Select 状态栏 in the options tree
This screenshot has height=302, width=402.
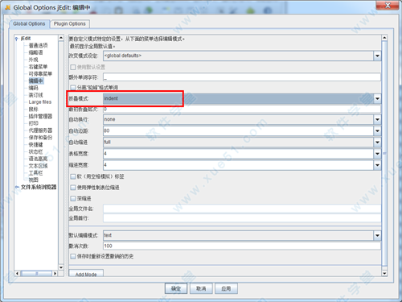tap(35, 151)
